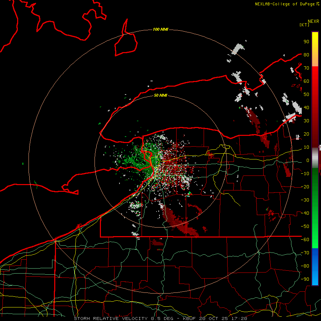Click the [KT] units label
This screenshot has width=321, height=321.
coord(305,25)
